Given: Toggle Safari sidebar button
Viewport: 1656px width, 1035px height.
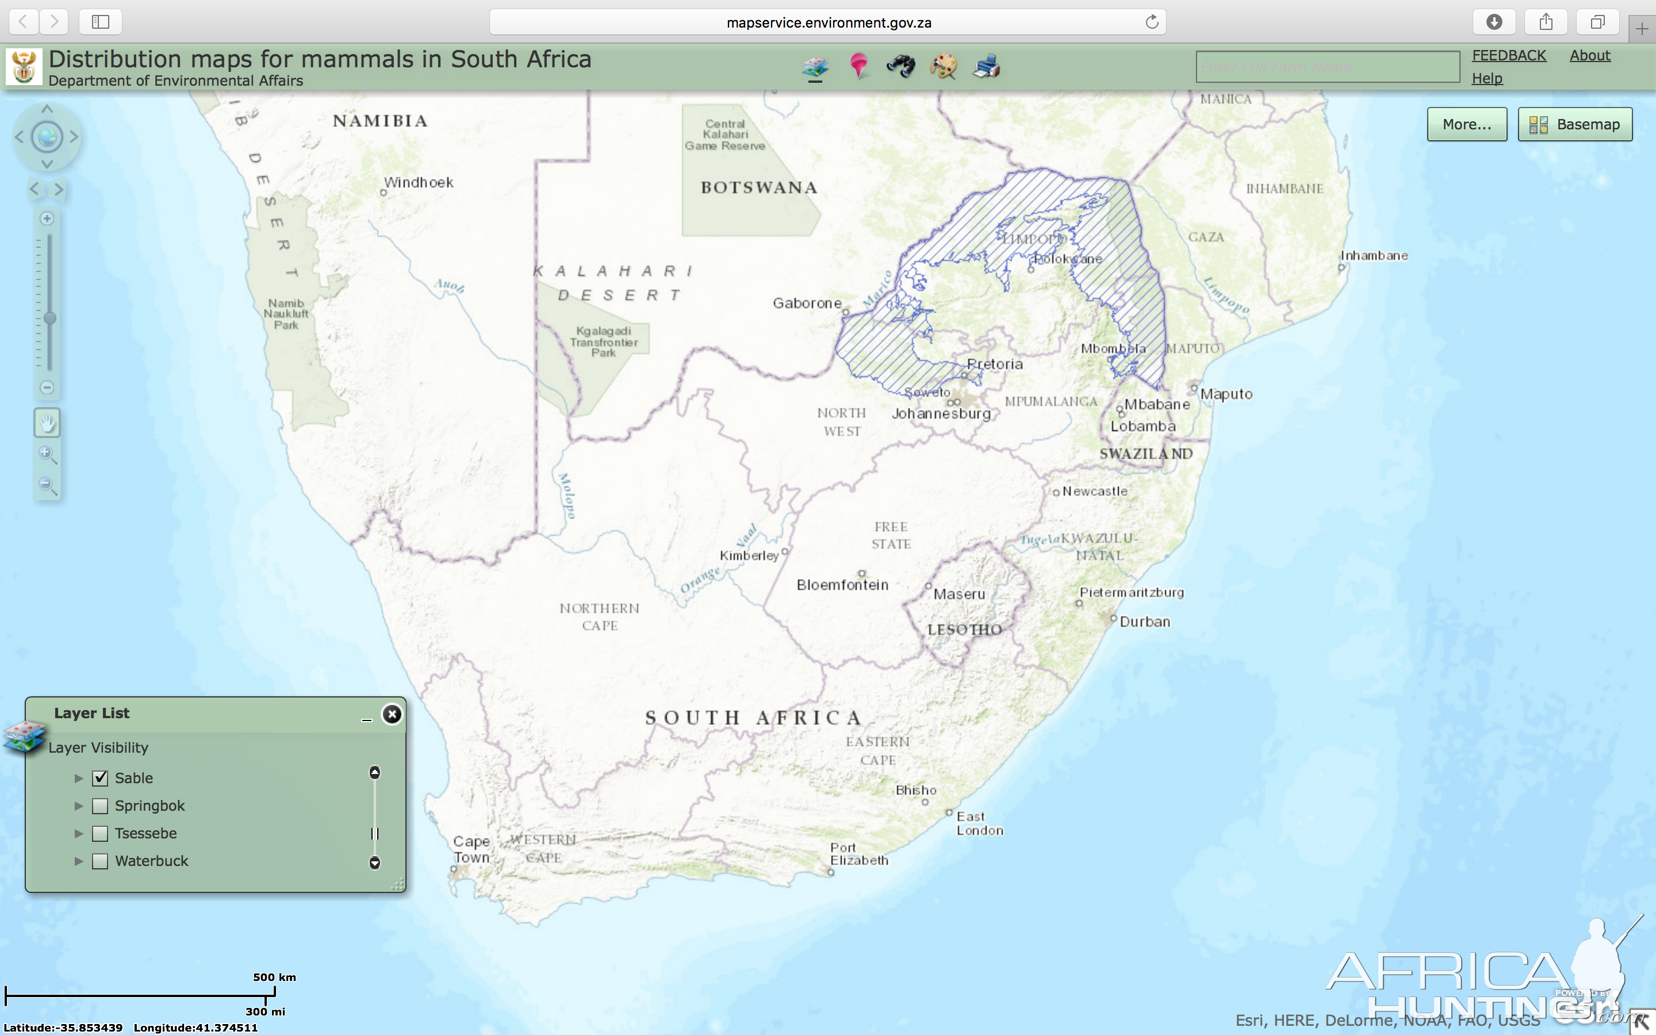Looking at the screenshot, I should click(x=101, y=22).
